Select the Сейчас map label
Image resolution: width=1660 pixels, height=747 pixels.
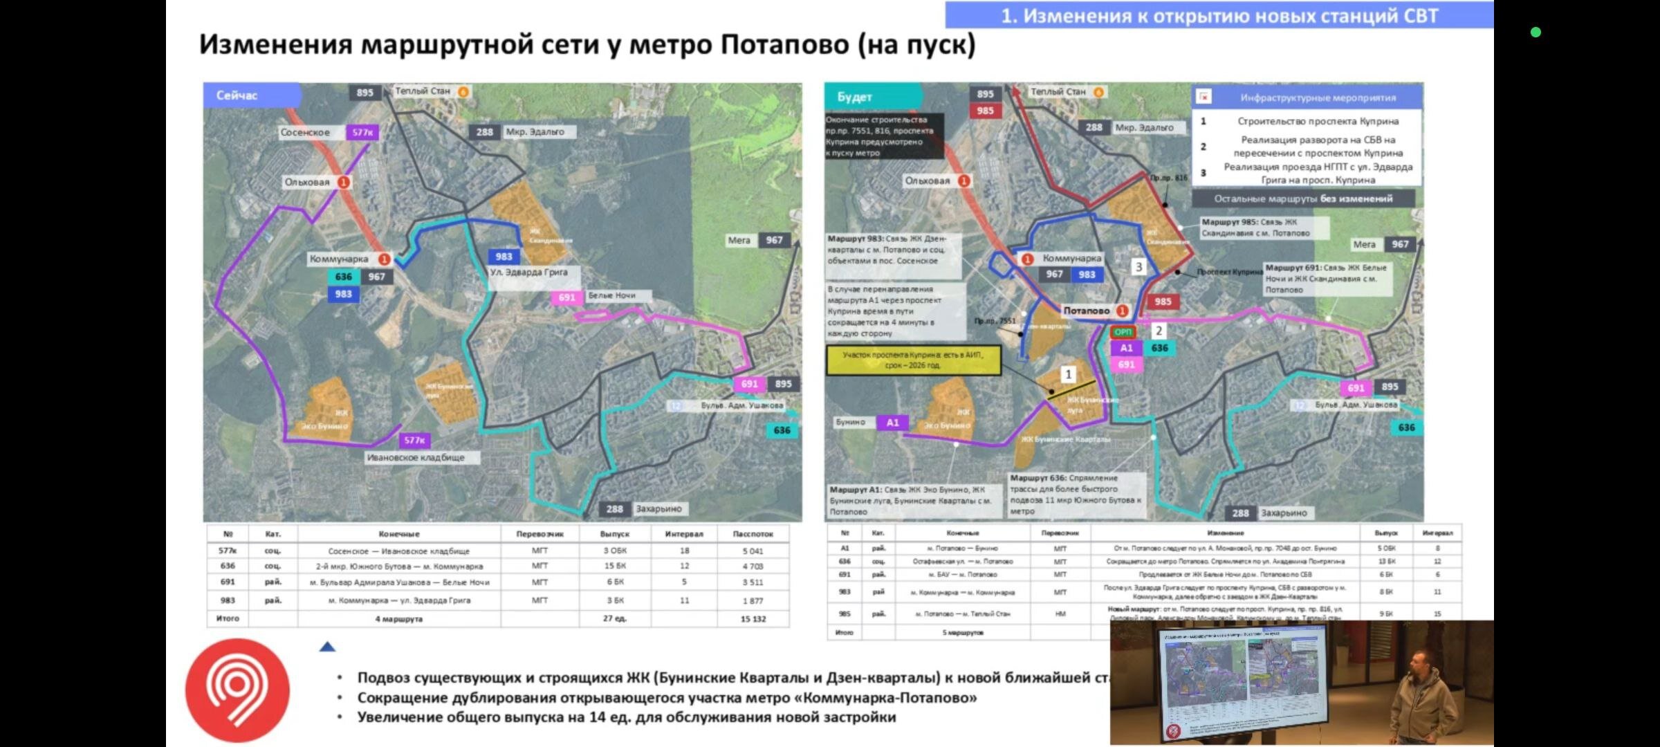coord(237,95)
